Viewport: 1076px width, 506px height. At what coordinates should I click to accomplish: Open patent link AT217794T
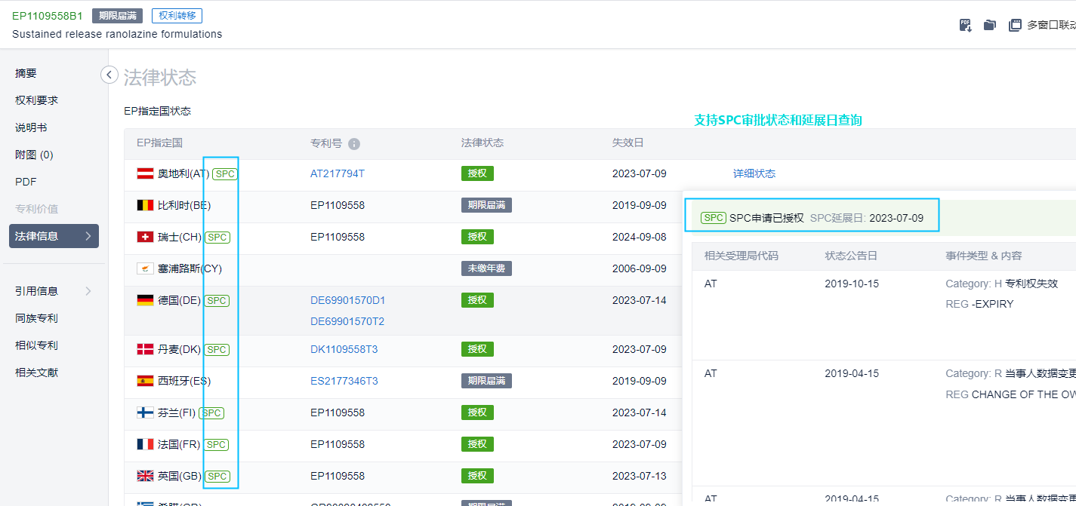337,173
